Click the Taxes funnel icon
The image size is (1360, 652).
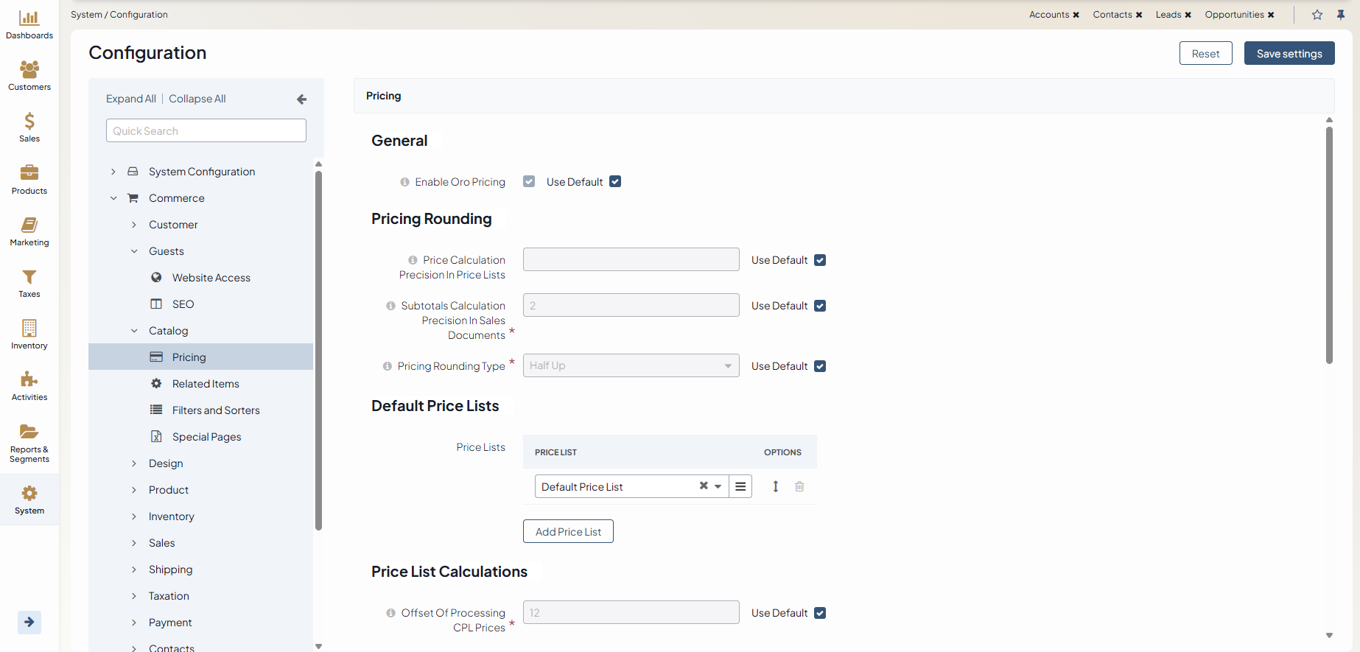(29, 277)
